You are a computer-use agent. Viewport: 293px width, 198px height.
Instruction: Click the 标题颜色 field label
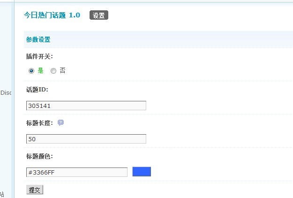coord(39,156)
